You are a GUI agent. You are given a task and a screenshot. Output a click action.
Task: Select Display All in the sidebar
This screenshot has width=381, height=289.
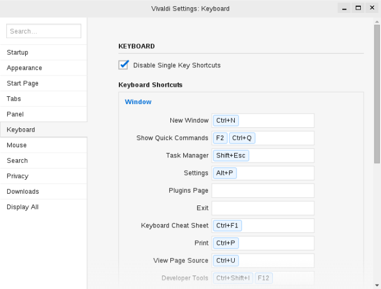[44, 207]
